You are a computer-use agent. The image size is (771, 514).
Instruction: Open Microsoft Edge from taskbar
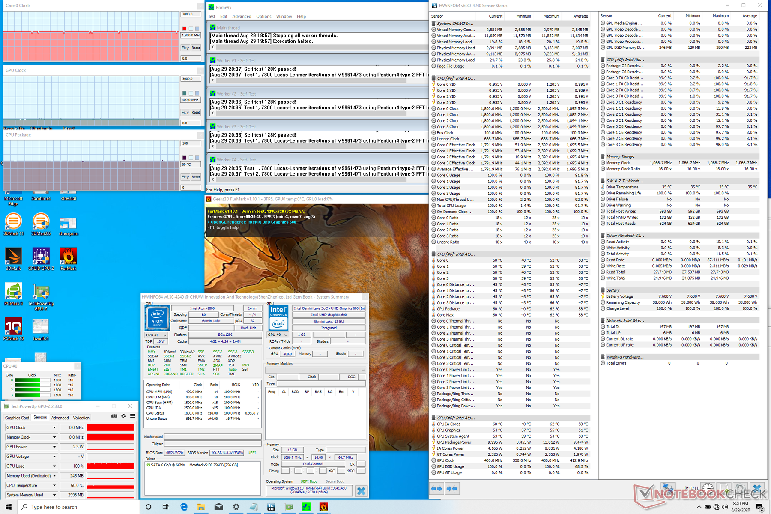click(x=184, y=507)
